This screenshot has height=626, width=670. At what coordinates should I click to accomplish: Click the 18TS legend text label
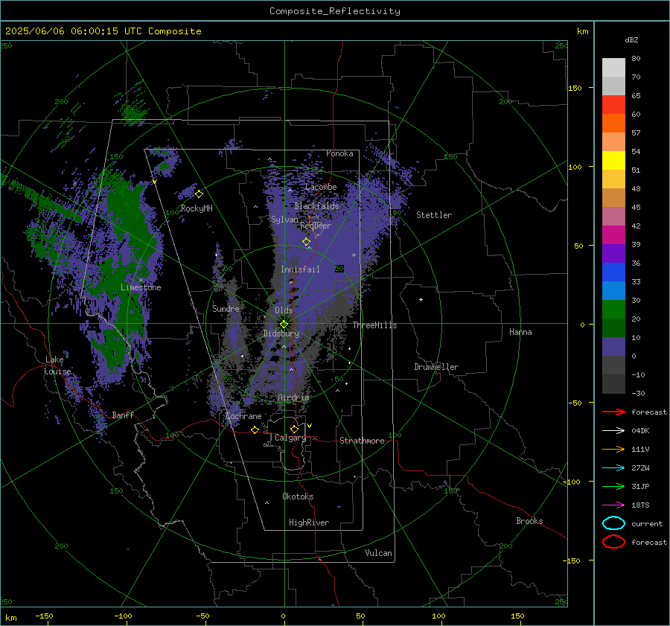[640, 505]
